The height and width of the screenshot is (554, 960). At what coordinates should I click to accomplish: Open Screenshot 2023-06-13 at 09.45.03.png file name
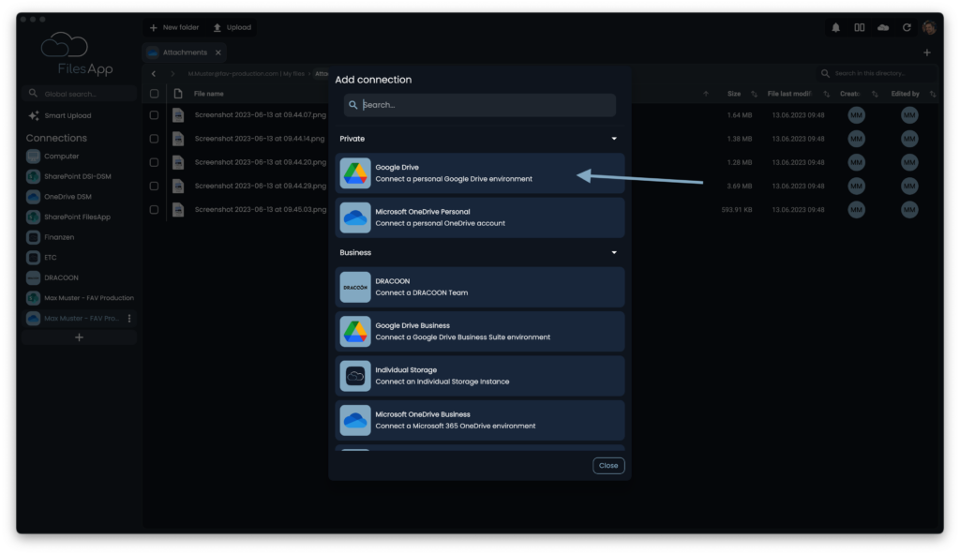point(261,209)
